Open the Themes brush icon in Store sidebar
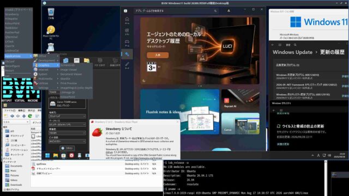Screen dimensions: 349x196 [127, 65]
